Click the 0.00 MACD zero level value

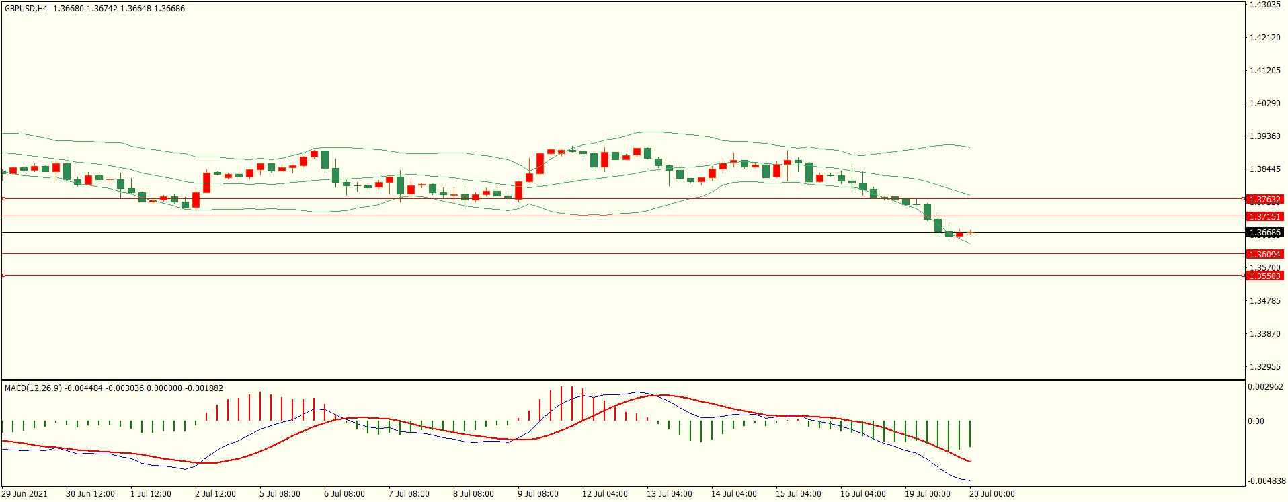(x=1256, y=421)
